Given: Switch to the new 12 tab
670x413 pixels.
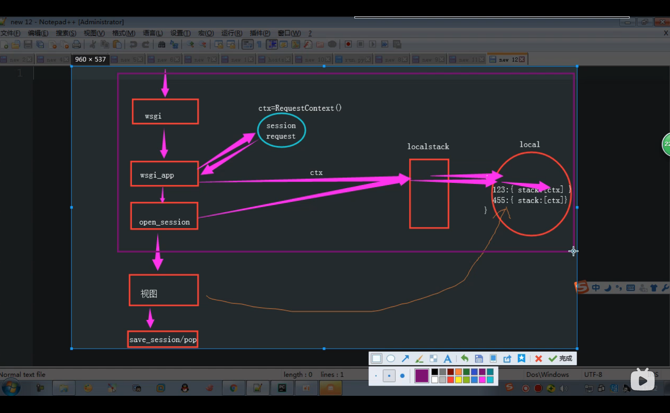Looking at the screenshot, I should tap(507, 60).
